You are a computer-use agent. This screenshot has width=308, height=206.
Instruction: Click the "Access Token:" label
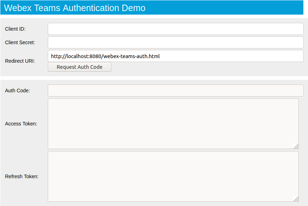(x=21, y=124)
